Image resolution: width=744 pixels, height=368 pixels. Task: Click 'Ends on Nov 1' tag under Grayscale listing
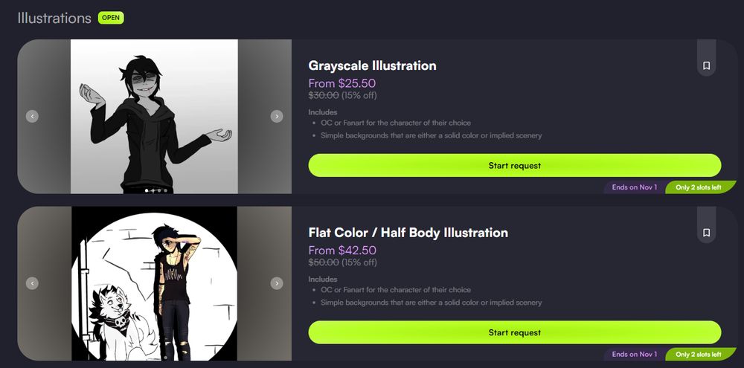coord(635,187)
